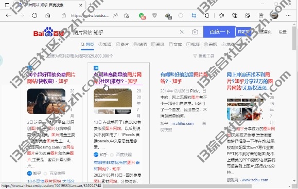Open the 设置 link at top right
Viewport: 298px width, 189px height.
[x=283, y=32]
